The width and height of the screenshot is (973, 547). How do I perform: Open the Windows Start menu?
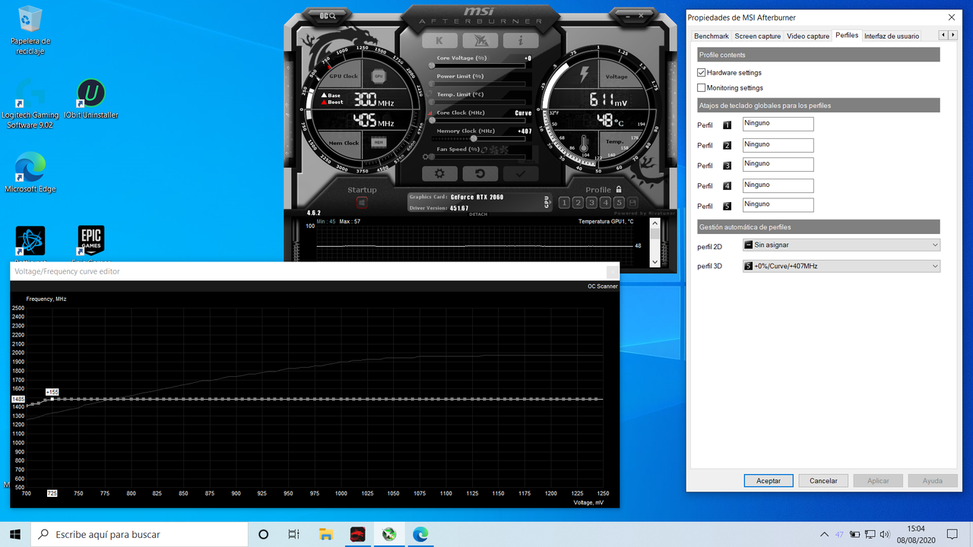pos(15,534)
